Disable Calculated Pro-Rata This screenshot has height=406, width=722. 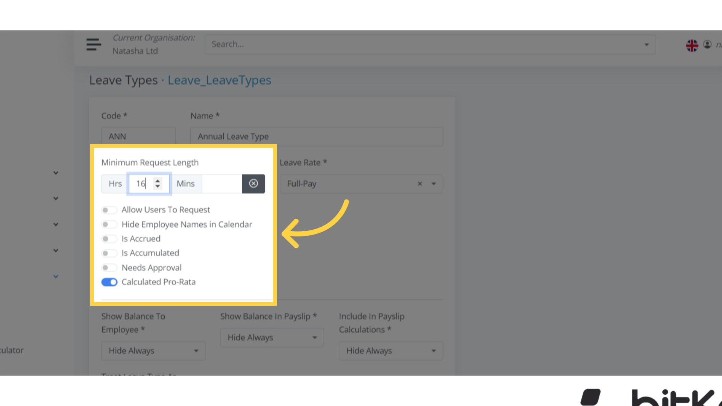point(109,282)
